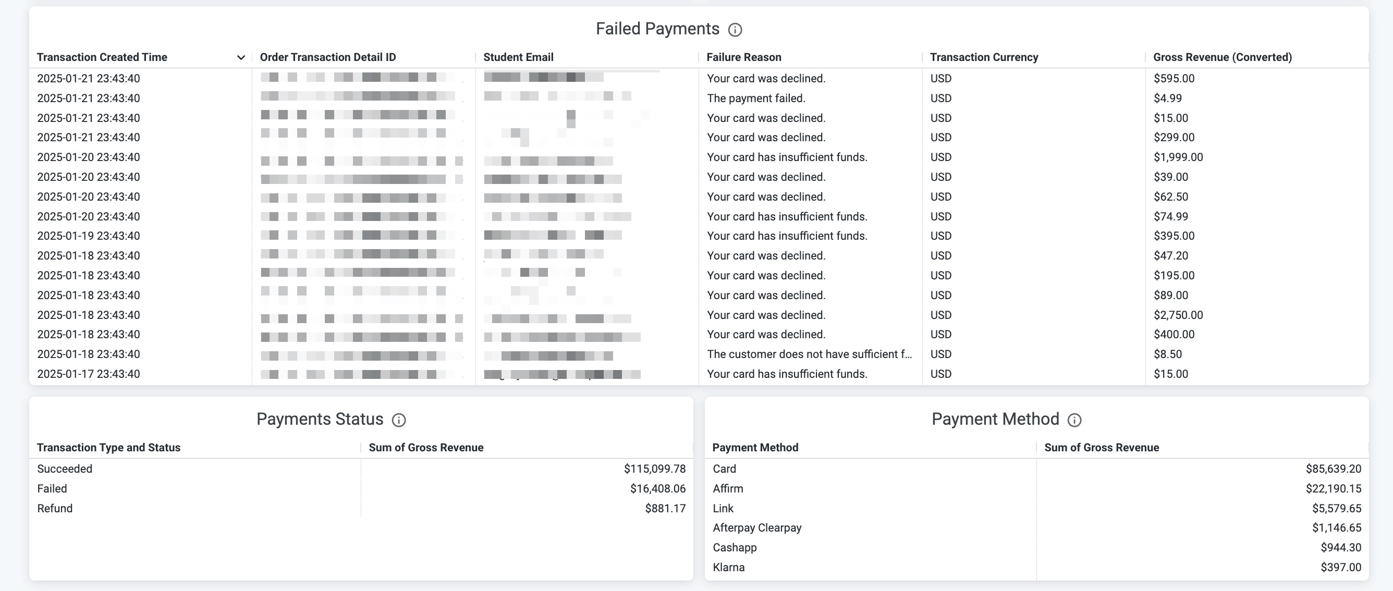Sort by Gross Revenue (Converted) header

[x=1222, y=57]
